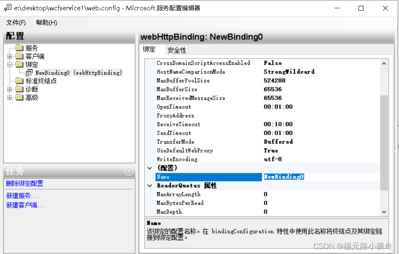Open the 帮助(H) menu
The width and height of the screenshot is (399, 254).
pyautogui.click(x=46, y=23)
